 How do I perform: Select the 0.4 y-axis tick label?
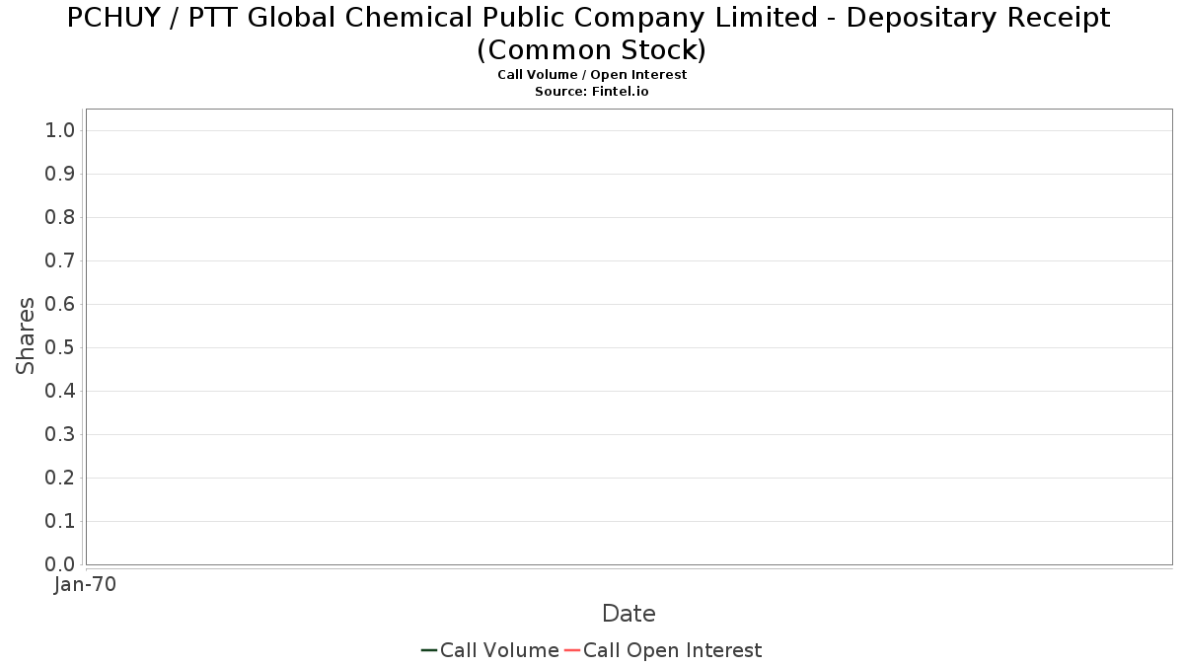click(x=60, y=392)
